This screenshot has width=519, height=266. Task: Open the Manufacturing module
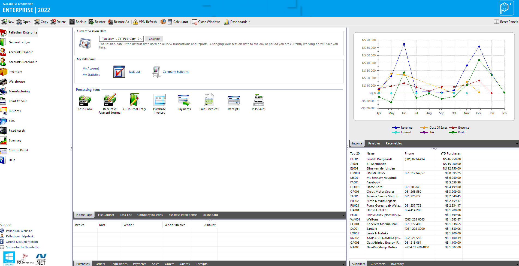tap(19, 91)
